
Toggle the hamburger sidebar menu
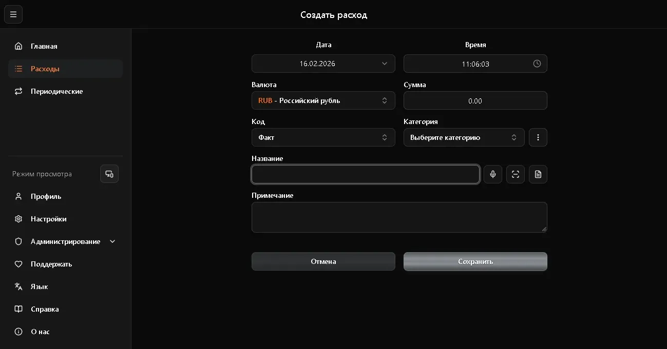[x=13, y=14]
